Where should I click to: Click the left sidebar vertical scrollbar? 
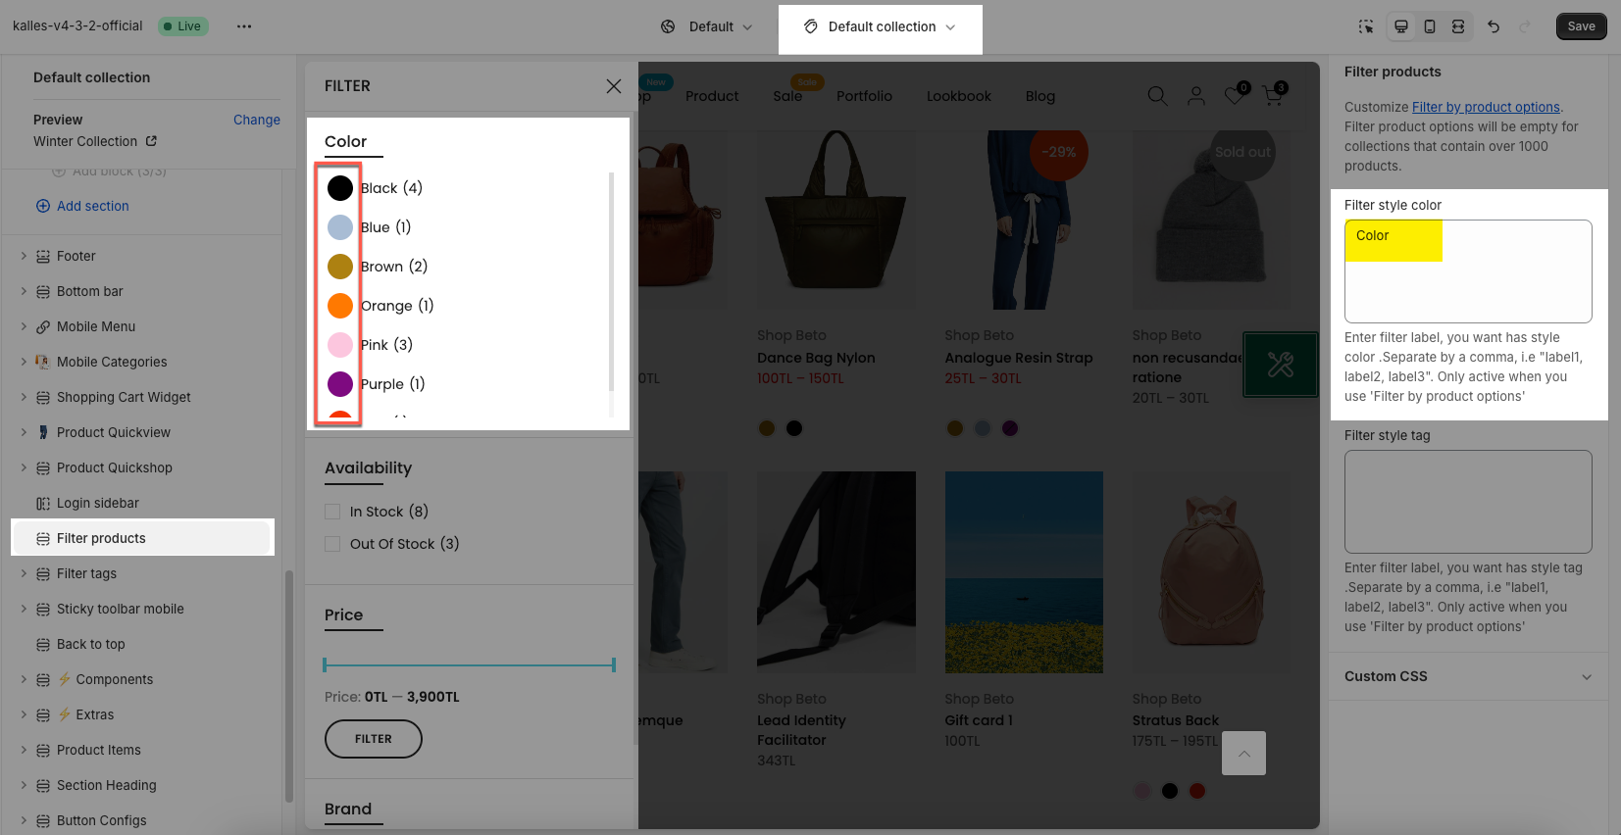289,686
